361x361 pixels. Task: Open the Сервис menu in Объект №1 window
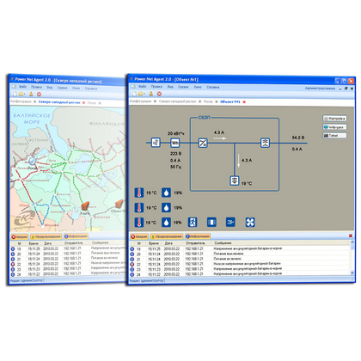pos(183,87)
